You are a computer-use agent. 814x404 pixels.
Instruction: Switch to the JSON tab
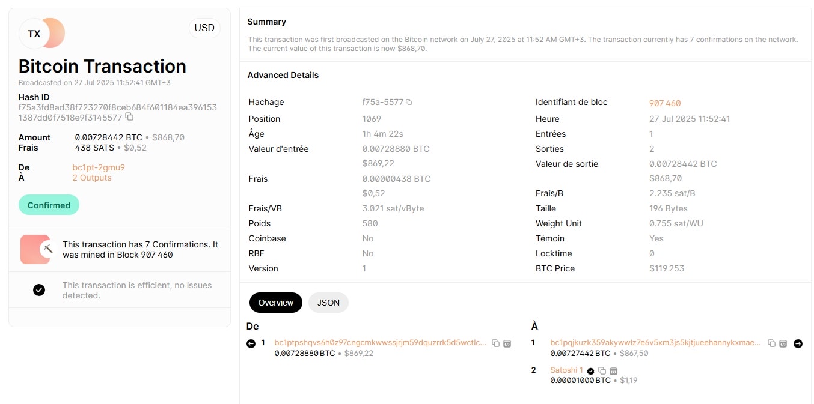[328, 303]
